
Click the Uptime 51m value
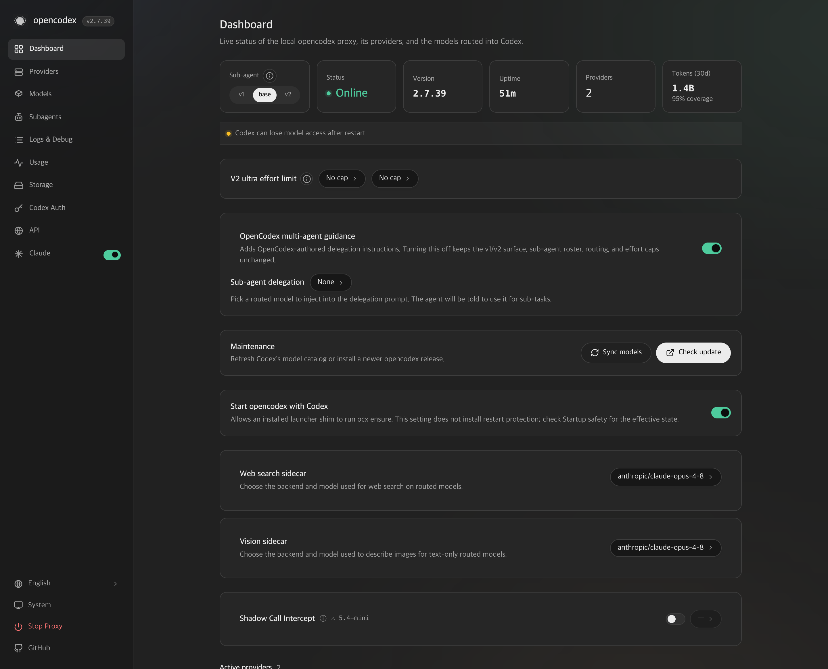coord(507,94)
